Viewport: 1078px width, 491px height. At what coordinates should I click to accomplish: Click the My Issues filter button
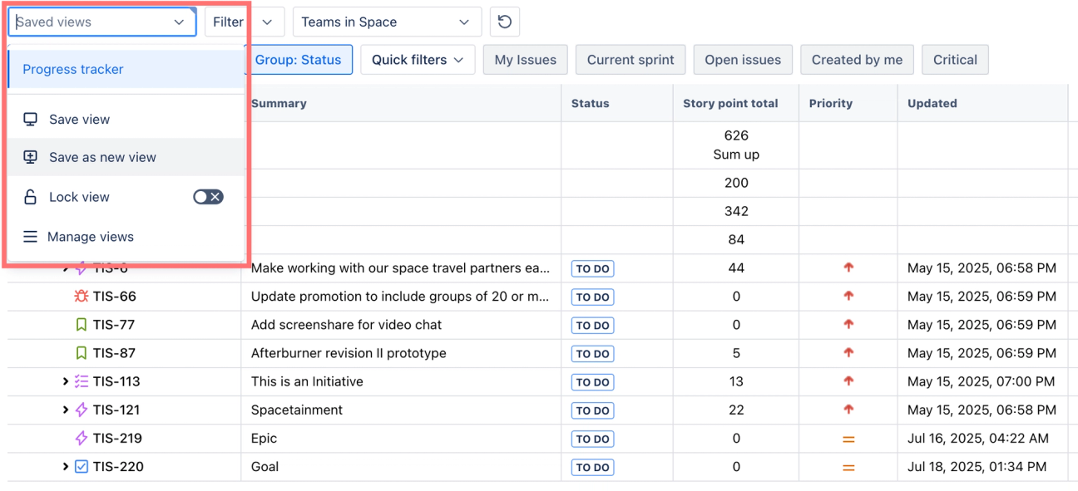tap(525, 60)
